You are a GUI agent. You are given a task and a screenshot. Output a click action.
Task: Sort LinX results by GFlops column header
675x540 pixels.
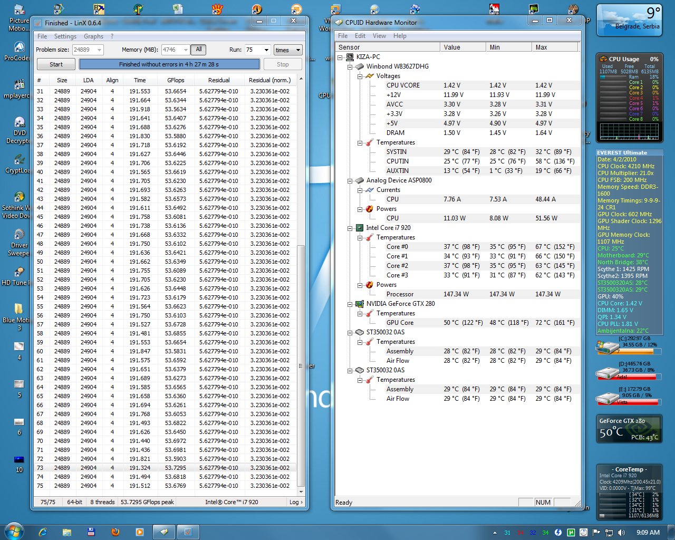point(176,80)
